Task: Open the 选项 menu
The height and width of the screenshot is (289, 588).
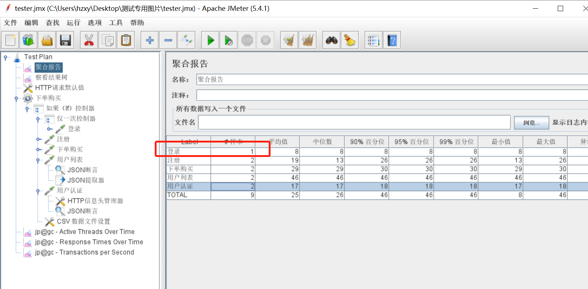Action: (95, 23)
